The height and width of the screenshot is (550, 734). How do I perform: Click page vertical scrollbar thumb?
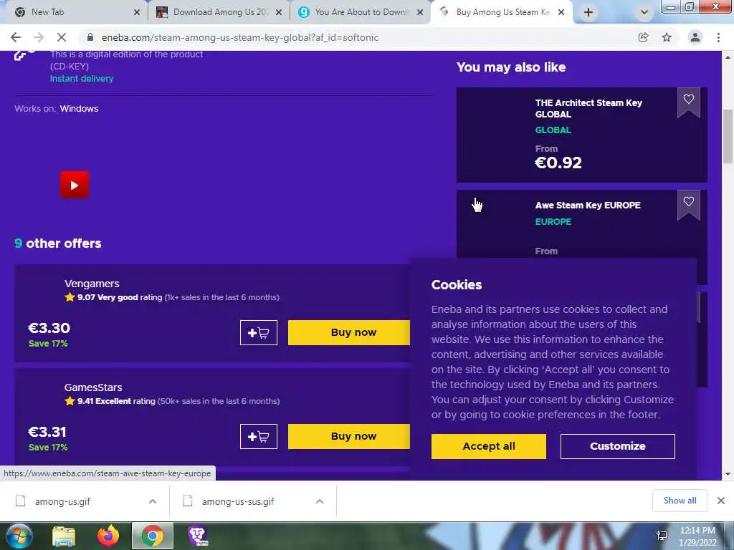click(x=728, y=137)
